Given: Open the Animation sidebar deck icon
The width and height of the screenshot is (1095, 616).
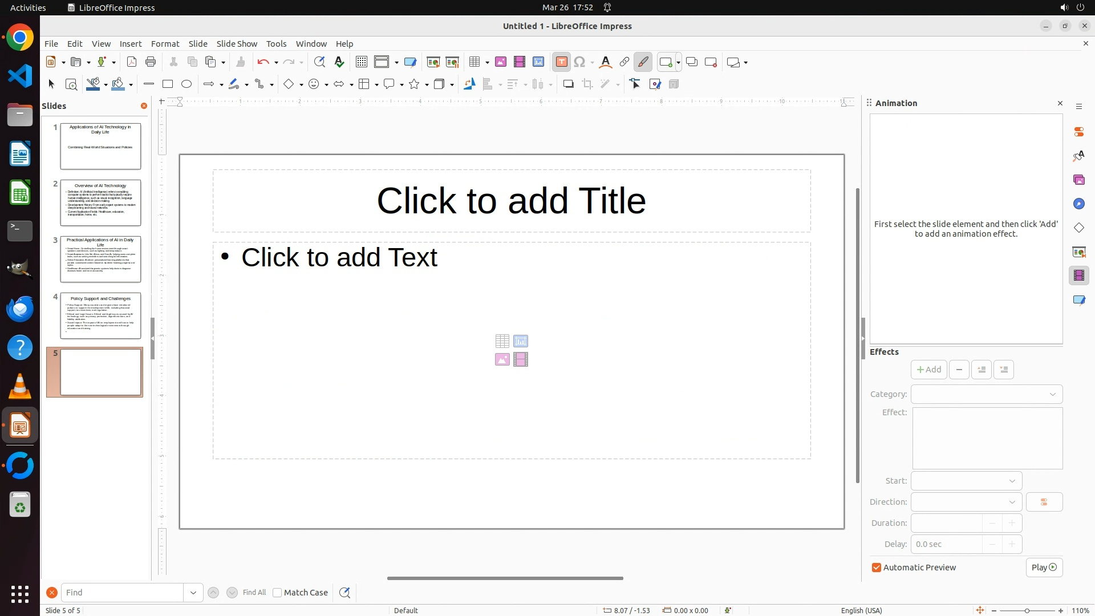Looking at the screenshot, I should coord(1078,276).
